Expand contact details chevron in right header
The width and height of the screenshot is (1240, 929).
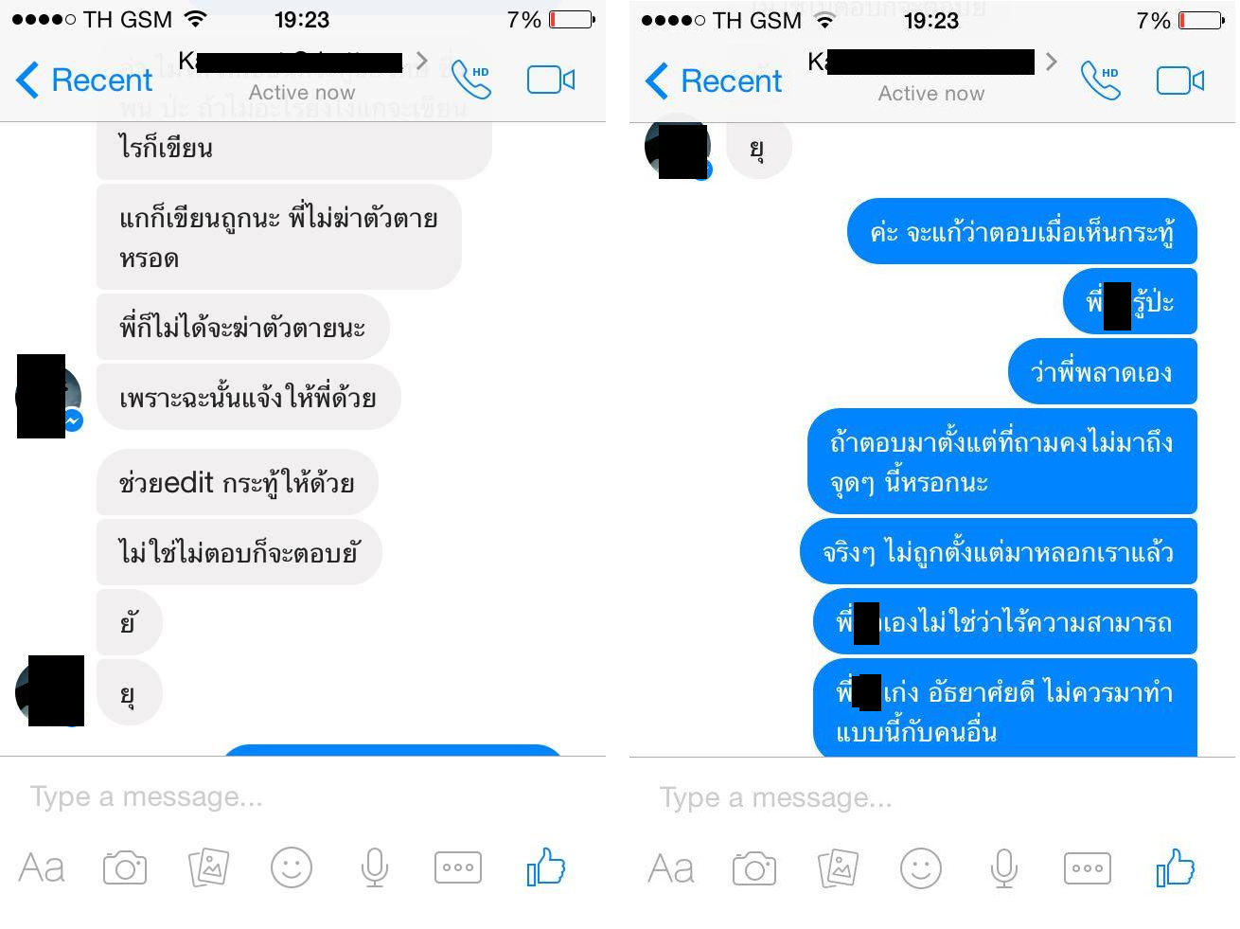point(1052,62)
